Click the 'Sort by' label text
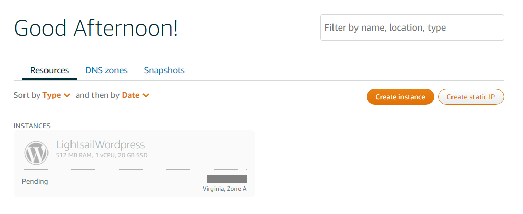523x214 pixels. (27, 95)
